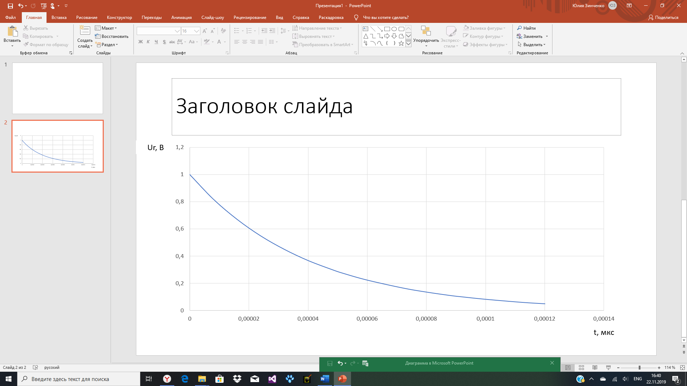Click the Paste (Вставить) clipboard icon

(12, 31)
